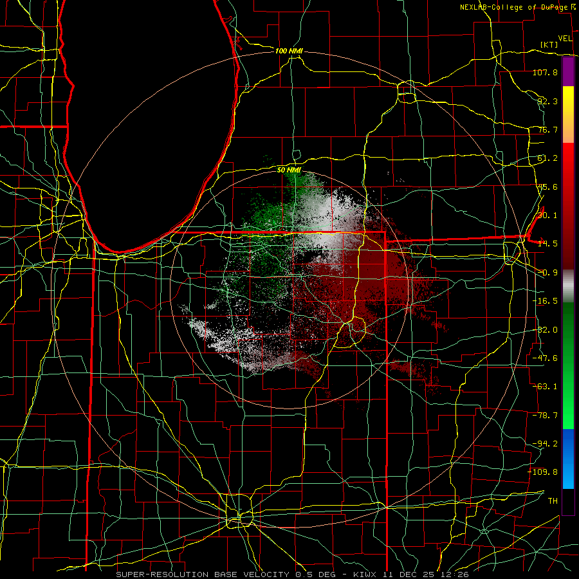Select the -47.6 velocity scale value
The width and height of the screenshot is (579, 579).
point(545,358)
